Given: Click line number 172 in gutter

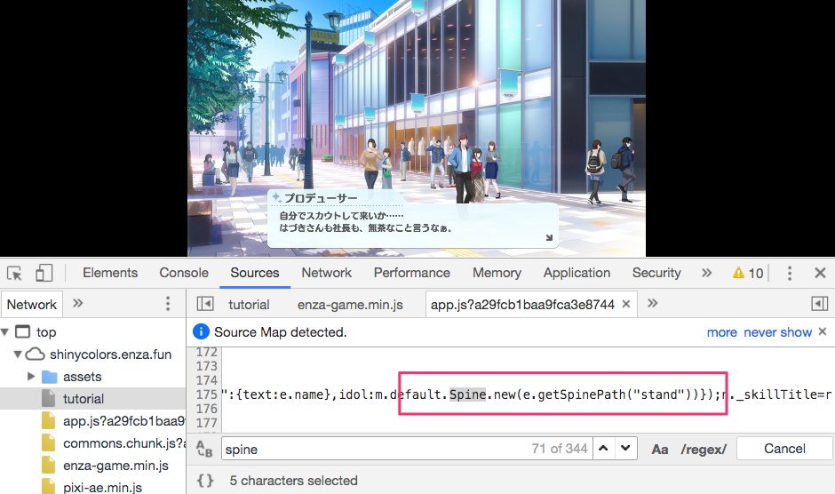Looking at the screenshot, I should [207, 352].
